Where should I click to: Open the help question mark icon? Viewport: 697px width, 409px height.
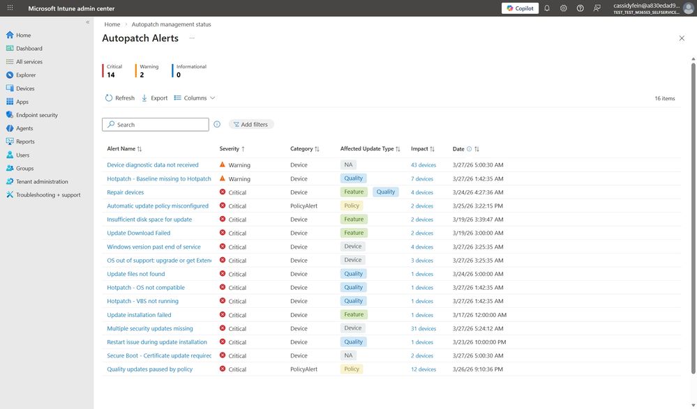(580, 8)
